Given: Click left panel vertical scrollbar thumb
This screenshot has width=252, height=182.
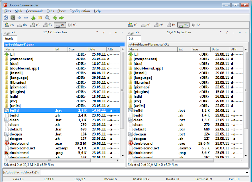Looking at the screenshot, I should tap(122, 90).
